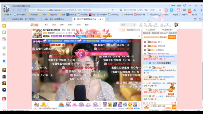Viewport: 203px width, 114px height.
Task: Click the streamer avatar beside room title
Action: [x=37, y=33]
